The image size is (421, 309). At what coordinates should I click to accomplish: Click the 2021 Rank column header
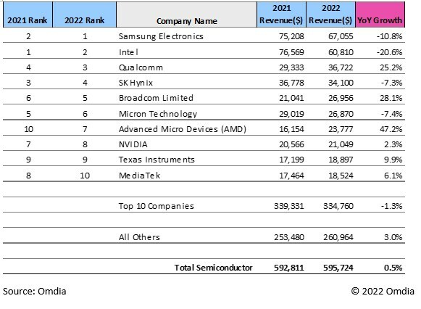click(x=28, y=15)
